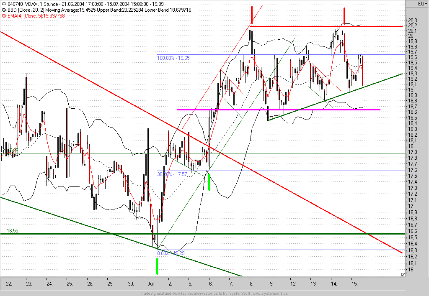Click the thick green horizontal line at 16.55
429x296 pixels.
202,234
